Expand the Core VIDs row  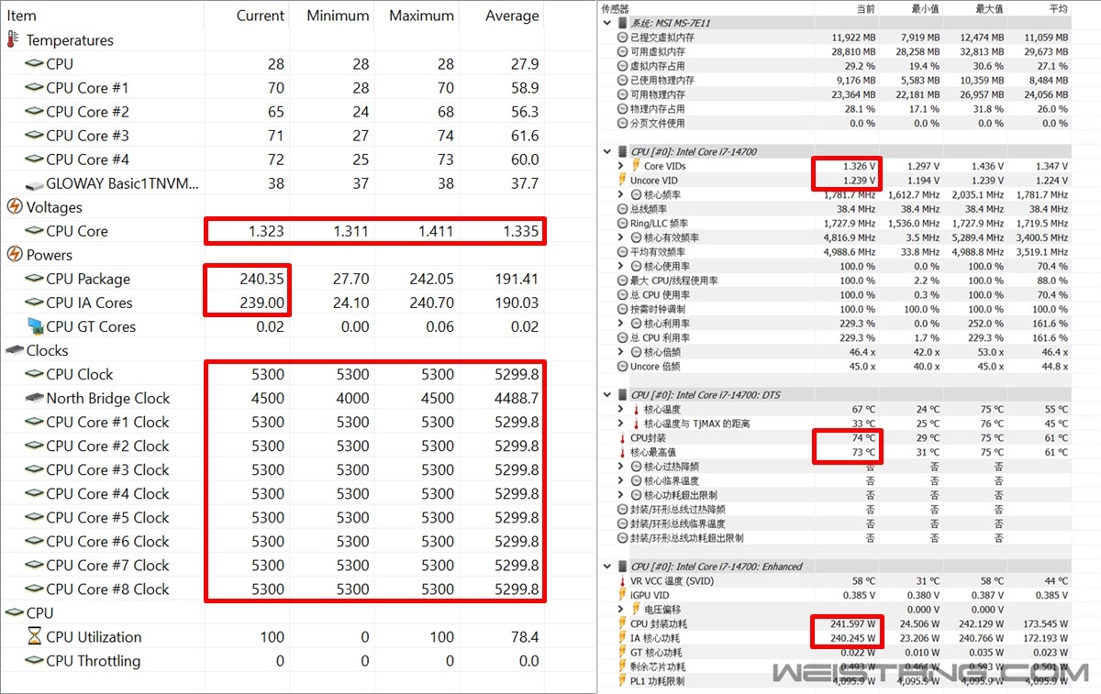(x=621, y=166)
